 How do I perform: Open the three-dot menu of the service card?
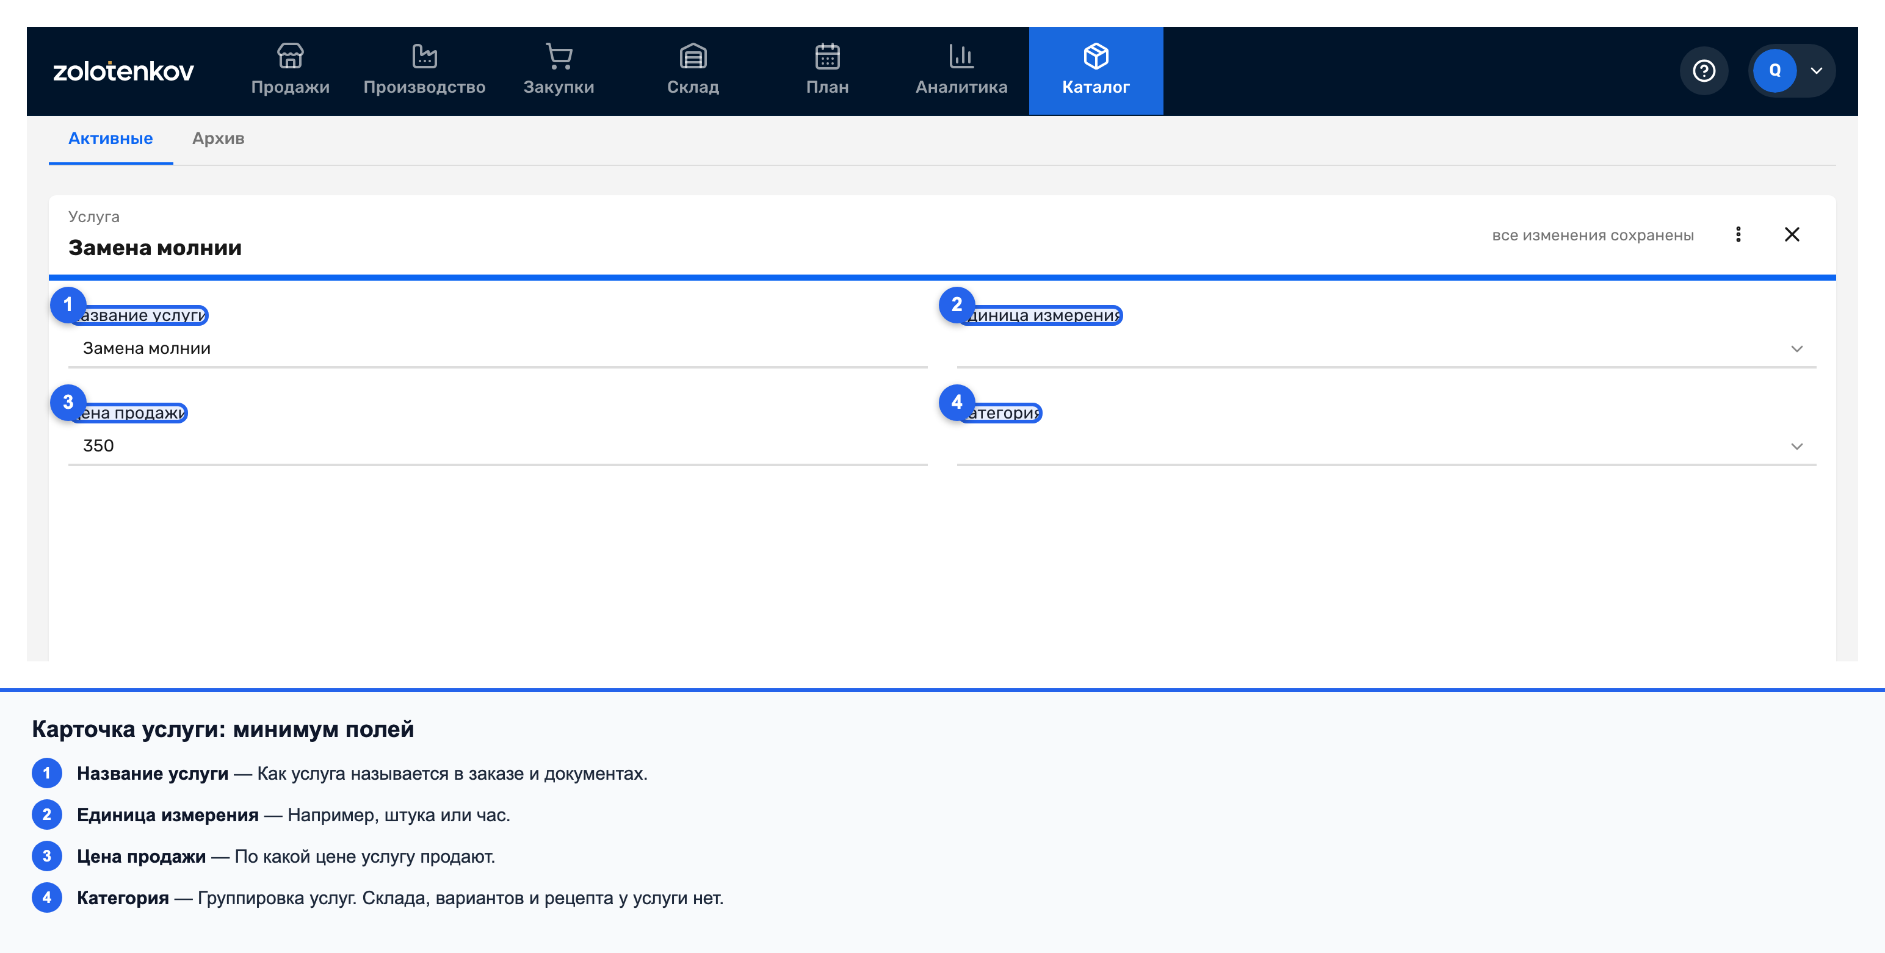1738,234
